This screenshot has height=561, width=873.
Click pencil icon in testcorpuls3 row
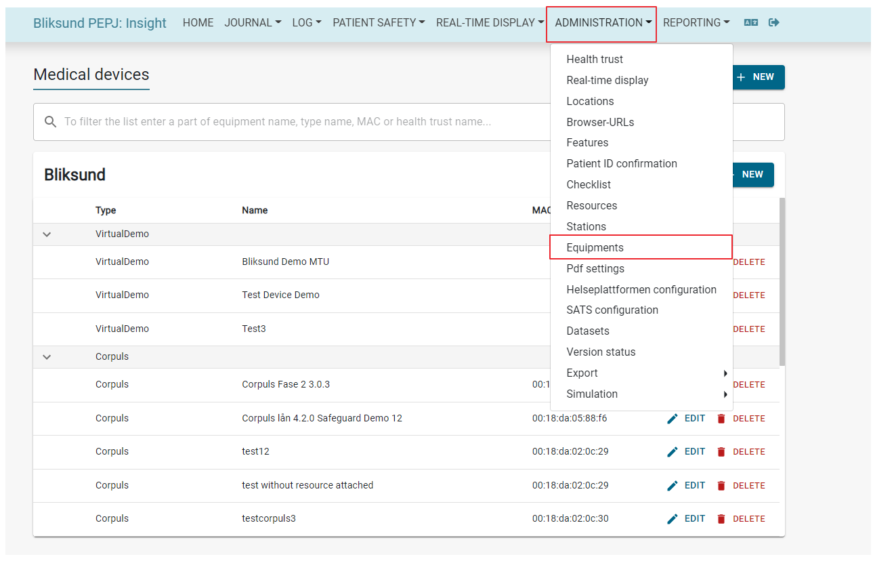point(673,519)
